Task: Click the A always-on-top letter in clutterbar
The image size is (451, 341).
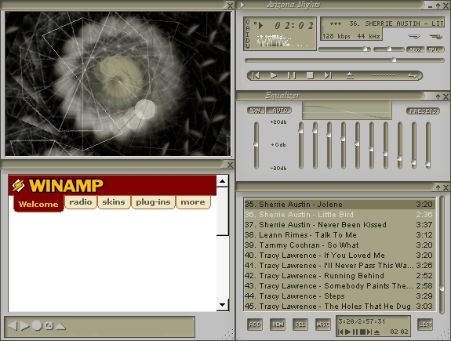Action: point(248,28)
